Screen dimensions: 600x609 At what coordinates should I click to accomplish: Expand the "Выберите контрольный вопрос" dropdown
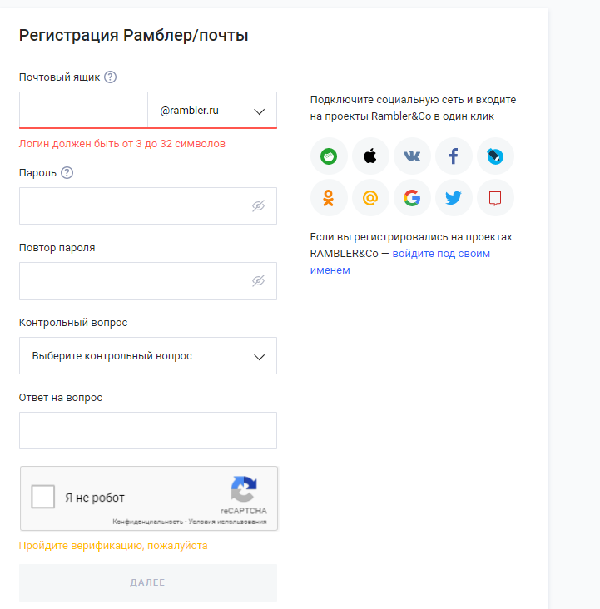148,356
